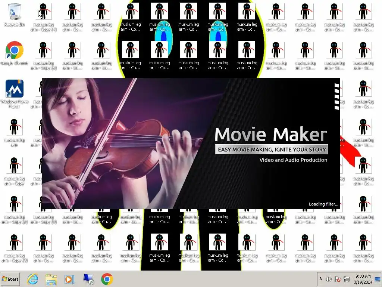
Task: Select the 'muskum leg arm - Copy (3)' file
Action: tap(15, 249)
